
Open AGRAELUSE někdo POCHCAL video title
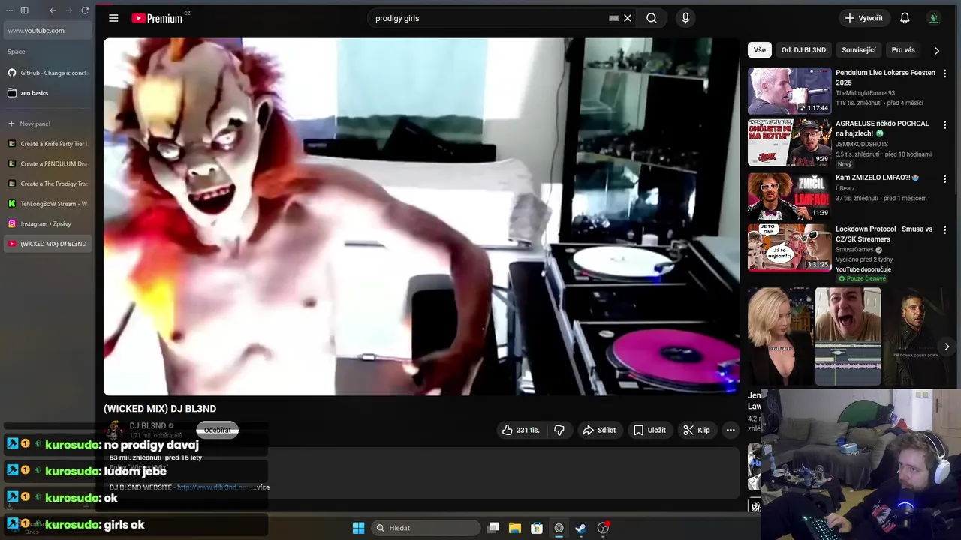click(x=882, y=128)
